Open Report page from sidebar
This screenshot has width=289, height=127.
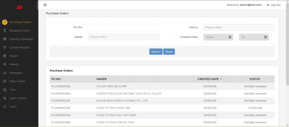tap(14, 56)
